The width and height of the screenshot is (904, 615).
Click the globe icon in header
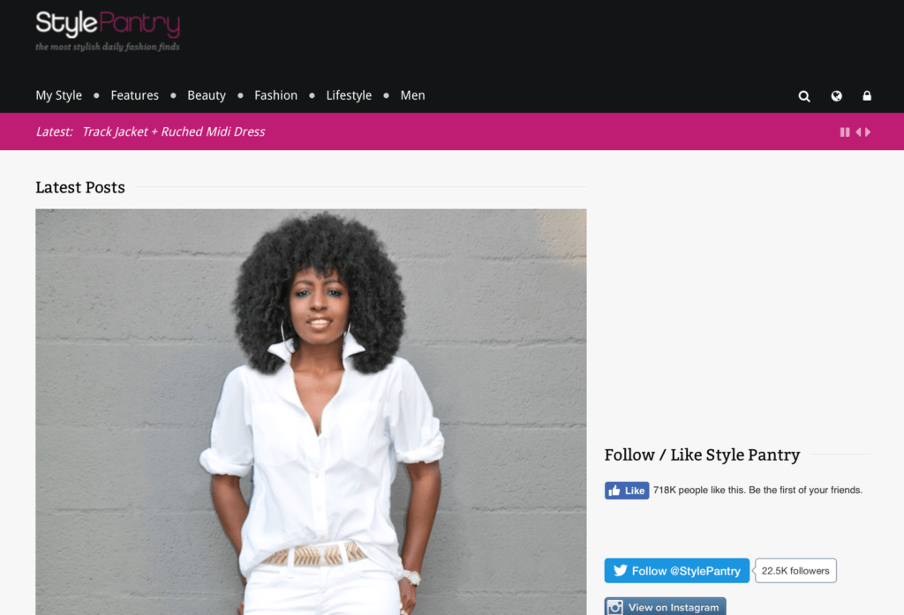[836, 95]
